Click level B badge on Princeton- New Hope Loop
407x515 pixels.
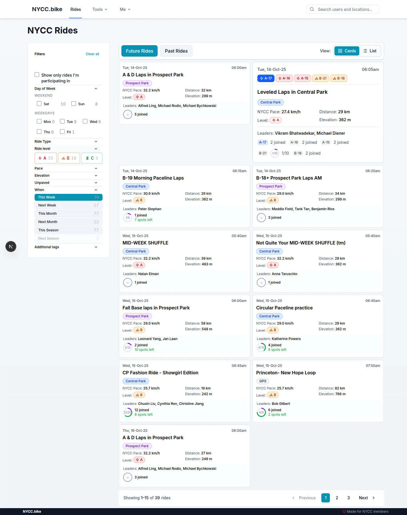click(x=273, y=395)
